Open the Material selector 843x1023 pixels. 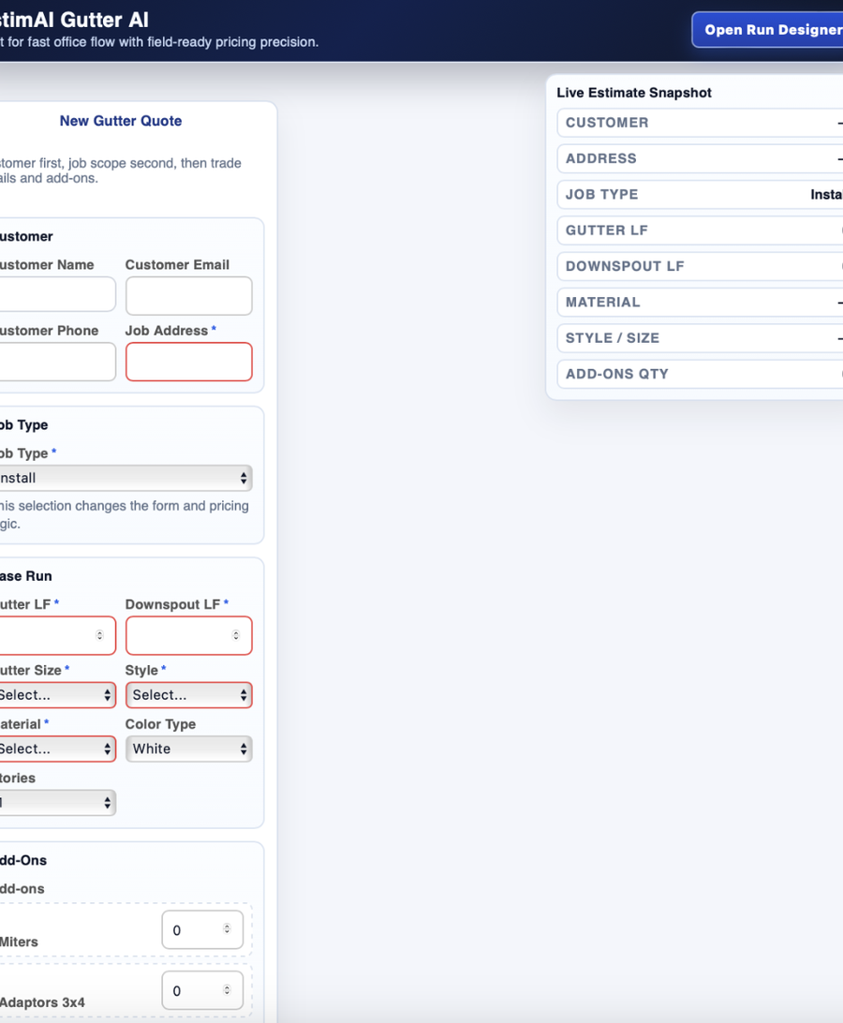coord(56,749)
